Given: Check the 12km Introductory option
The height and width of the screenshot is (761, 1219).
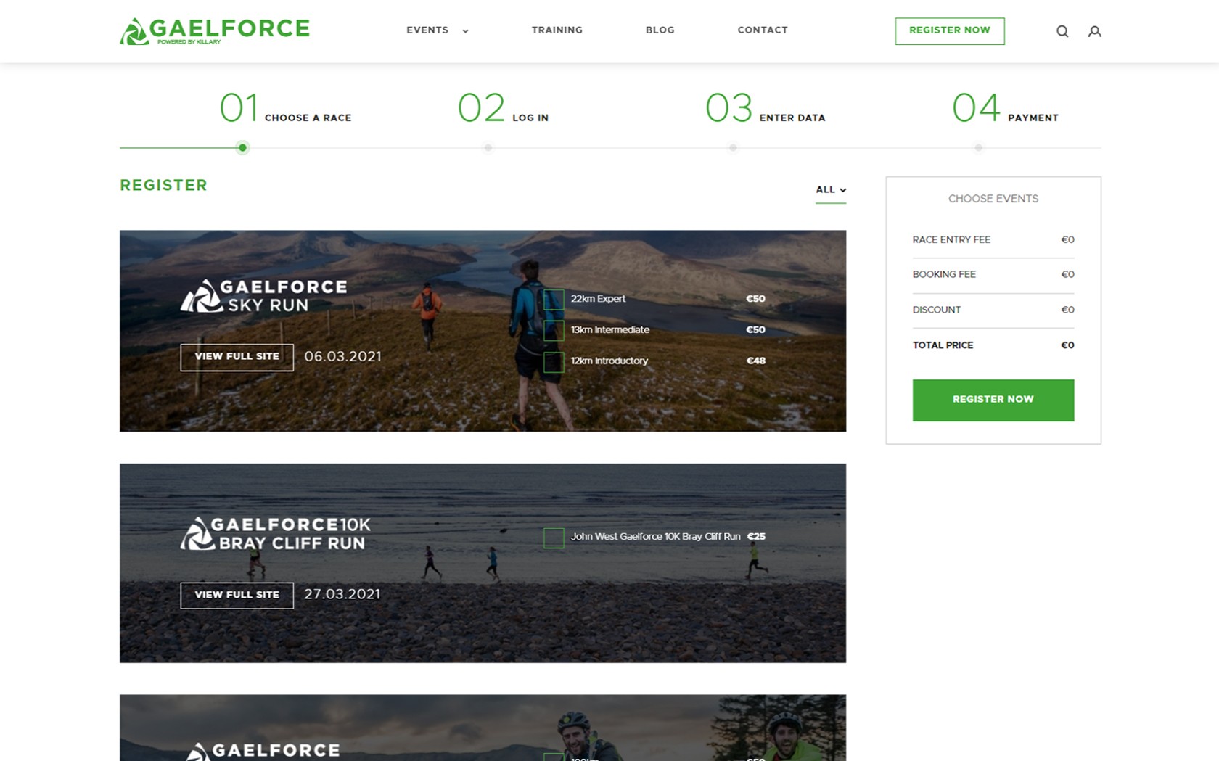Looking at the screenshot, I should click(554, 361).
